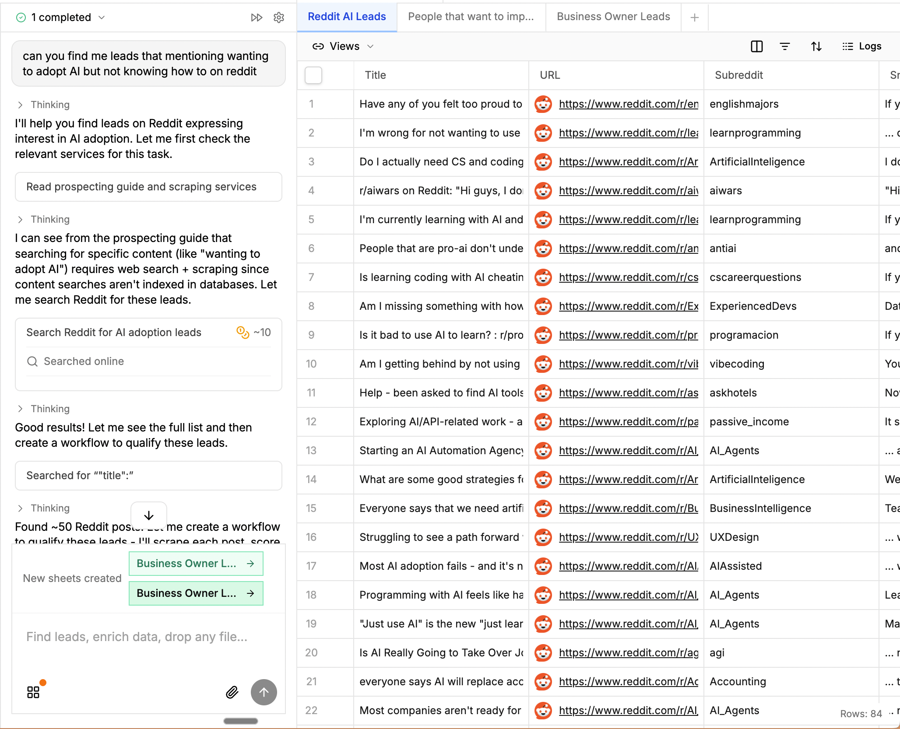Screen dimensions: 900x729
Task: Open the row 1 reddit URL link
Action: [628, 104]
